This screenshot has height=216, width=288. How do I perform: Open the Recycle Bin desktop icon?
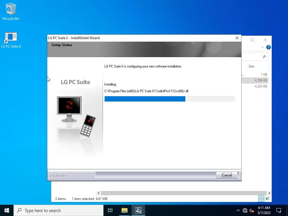(11, 11)
